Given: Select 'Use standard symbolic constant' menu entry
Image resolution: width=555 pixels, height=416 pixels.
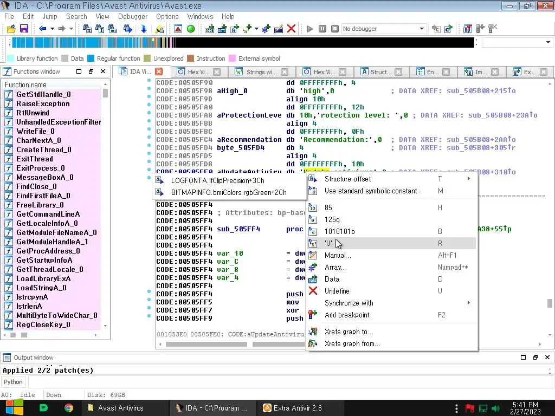Looking at the screenshot, I should (371, 191).
